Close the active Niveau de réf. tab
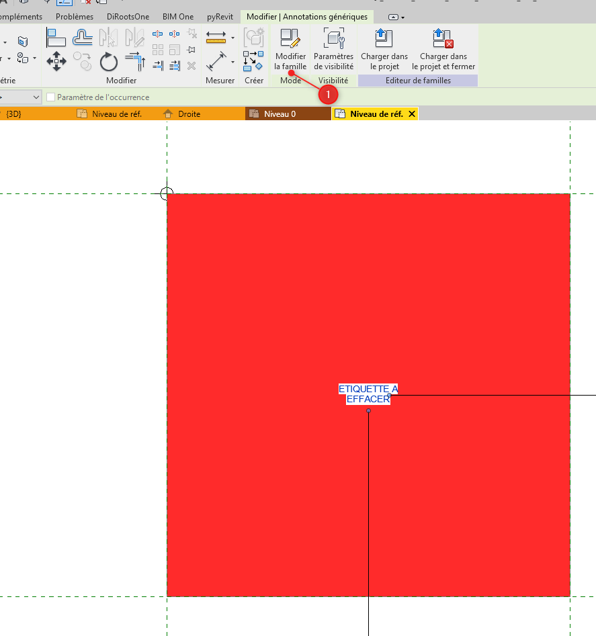This screenshot has height=636, width=596. pyautogui.click(x=412, y=114)
